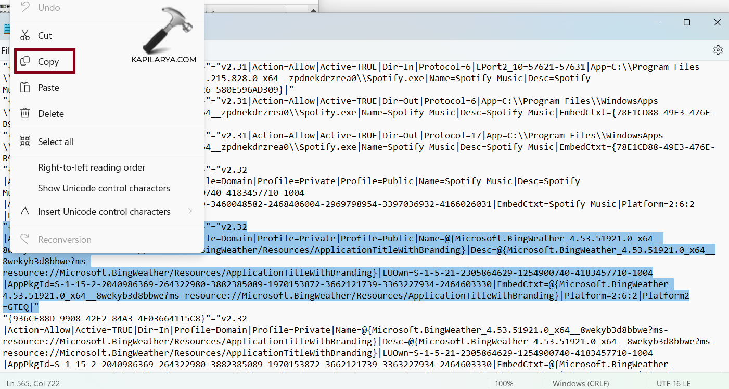Click the Select all icon
This screenshot has height=389, width=729.
[24, 141]
